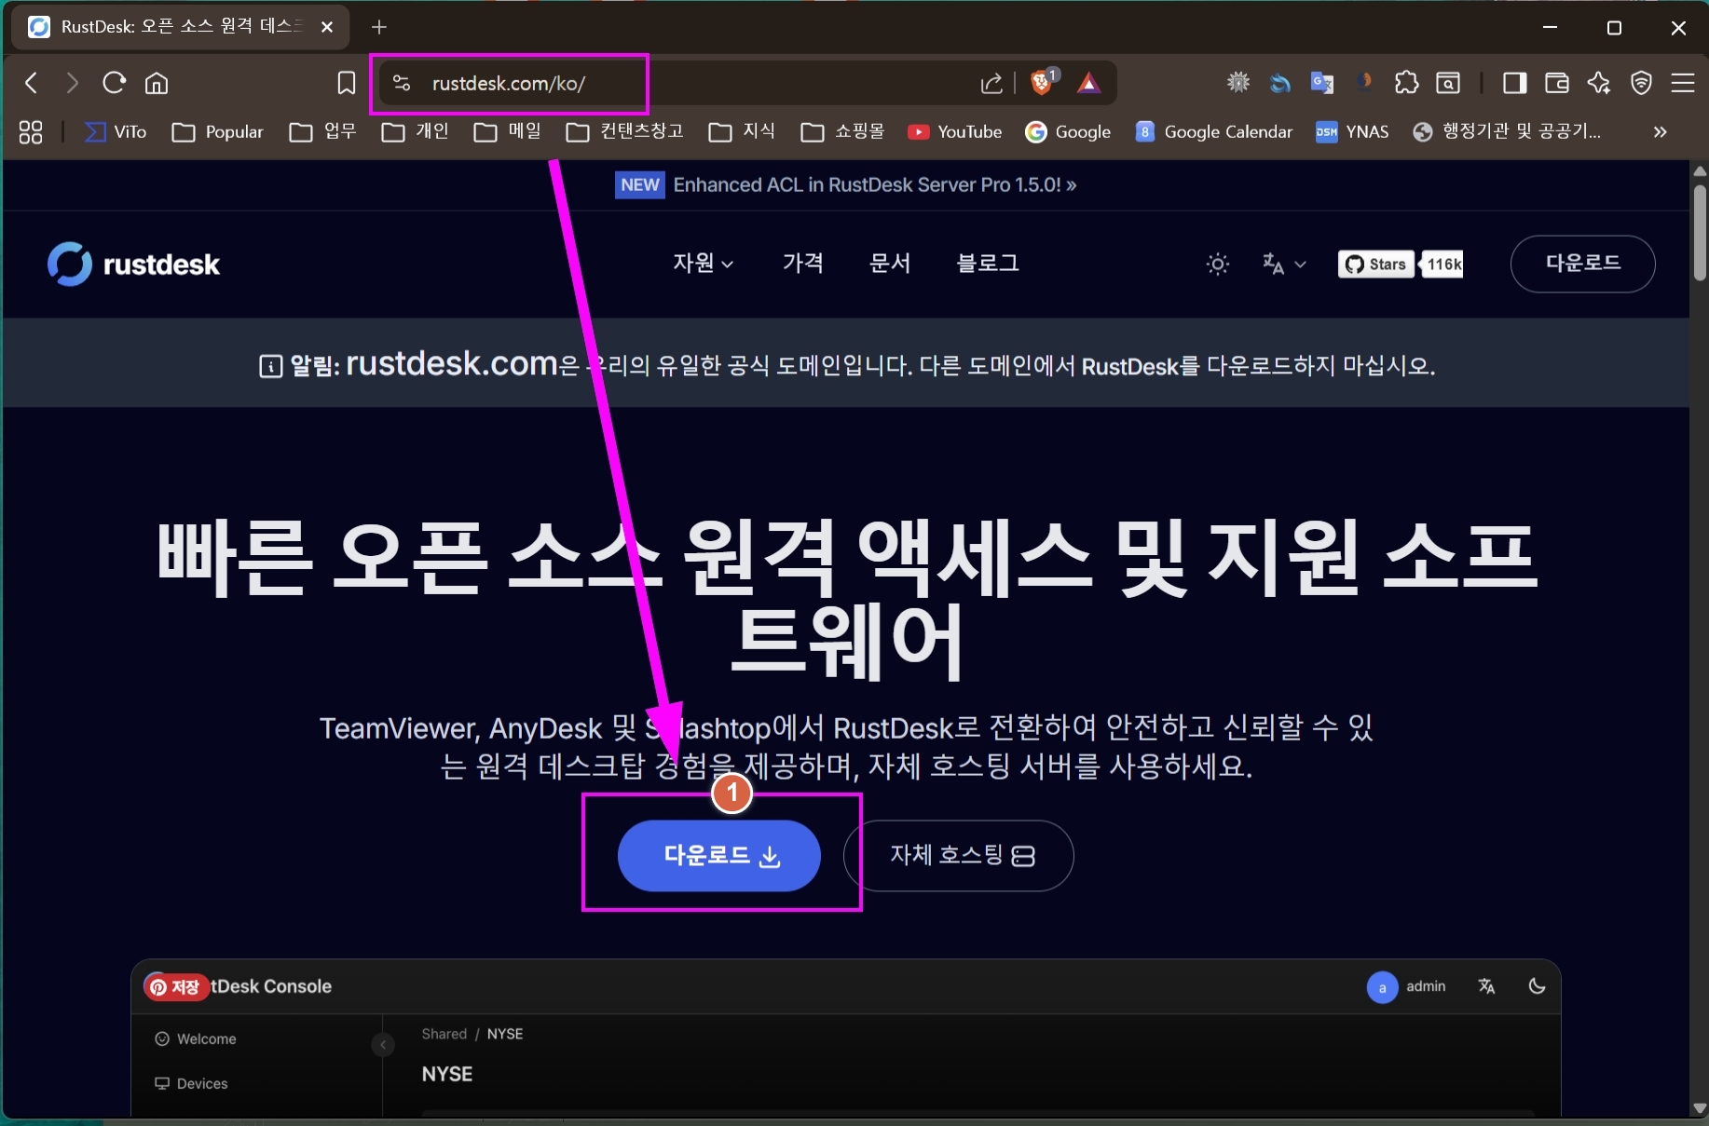Open the browser hamburger menu
The width and height of the screenshot is (1709, 1126).
1683,83
